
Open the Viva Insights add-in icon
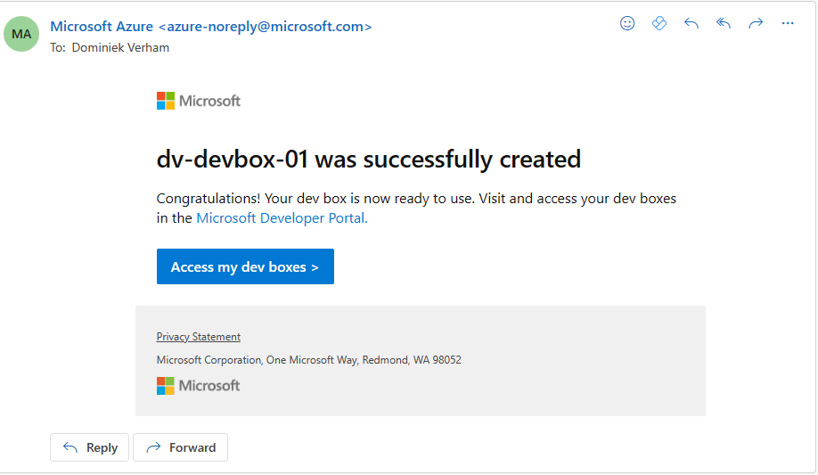coord(659,24)
